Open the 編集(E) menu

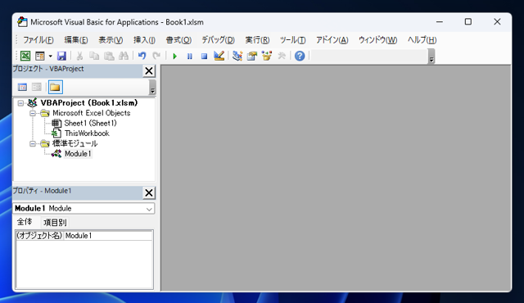pos(76,40)
